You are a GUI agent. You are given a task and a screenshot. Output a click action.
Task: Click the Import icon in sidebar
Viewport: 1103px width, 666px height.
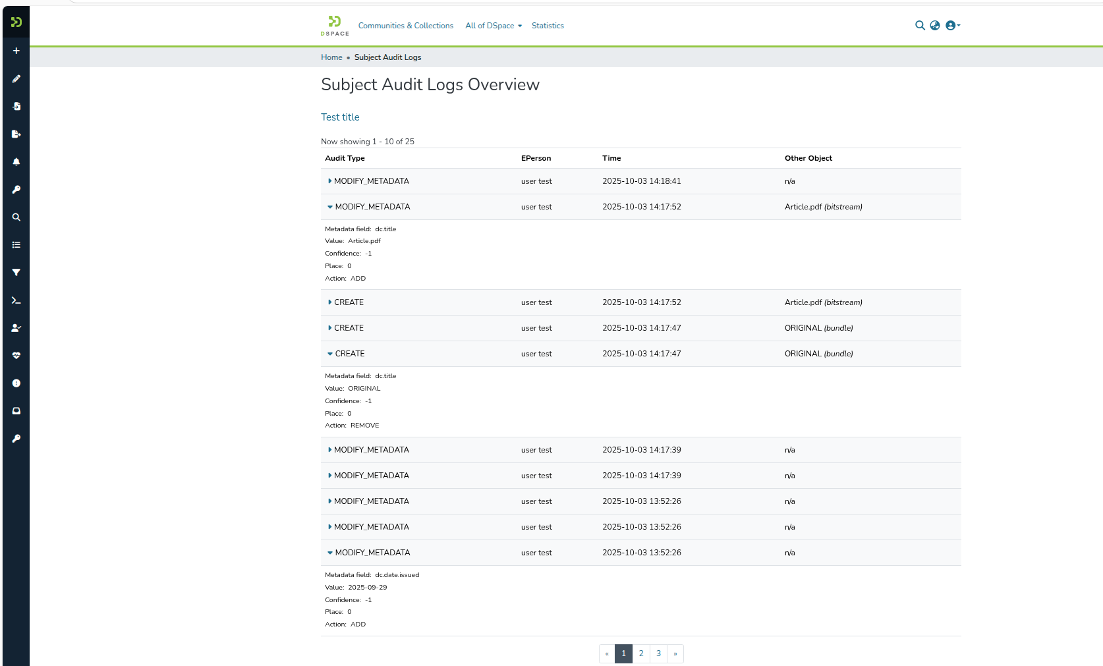pos(16,107)
